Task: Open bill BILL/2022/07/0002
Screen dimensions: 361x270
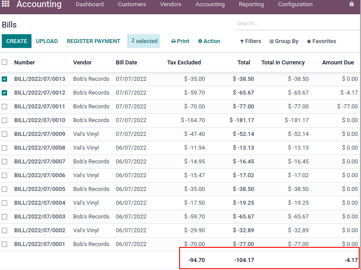Action: [39, 230]
